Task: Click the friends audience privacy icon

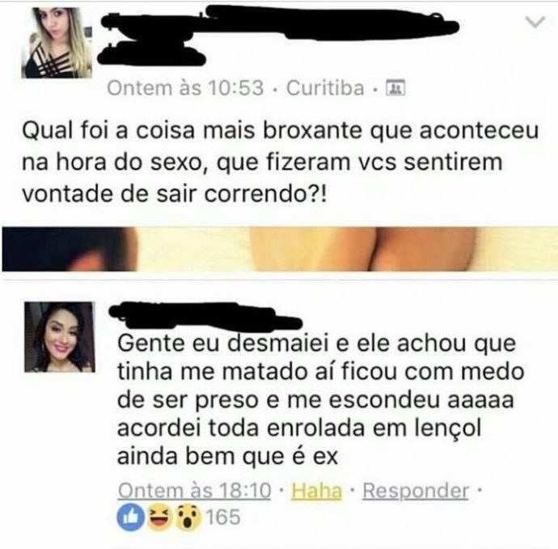Action: click(395, 88)
